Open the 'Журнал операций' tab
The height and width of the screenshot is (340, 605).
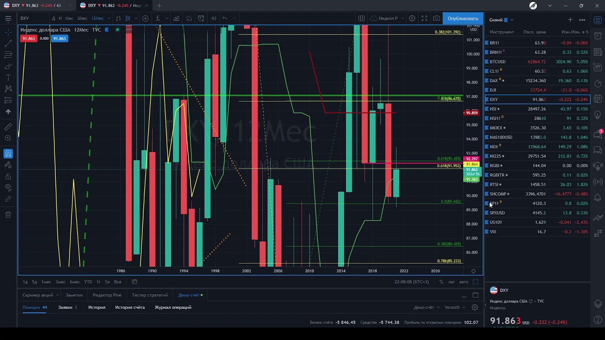coord(173,307)
